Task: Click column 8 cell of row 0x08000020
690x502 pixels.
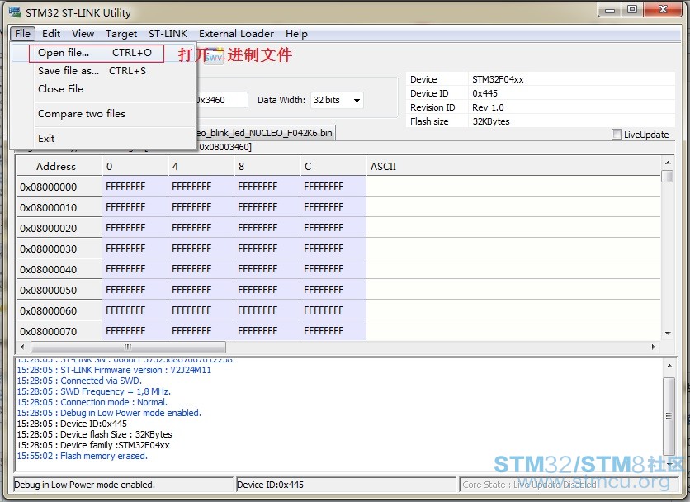Action: click(x=267, y=228)
